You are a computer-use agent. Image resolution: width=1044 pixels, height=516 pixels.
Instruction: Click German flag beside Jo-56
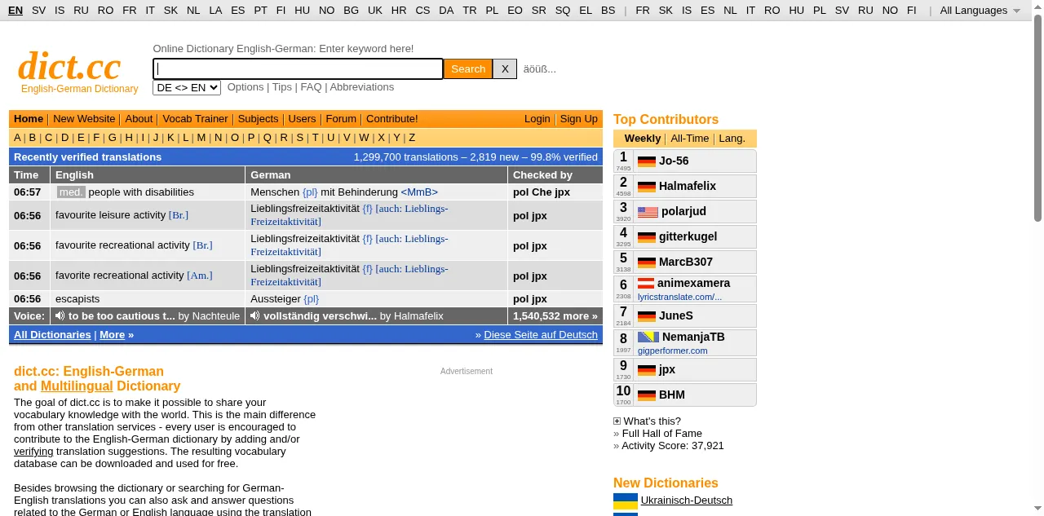tap(647, 161)
